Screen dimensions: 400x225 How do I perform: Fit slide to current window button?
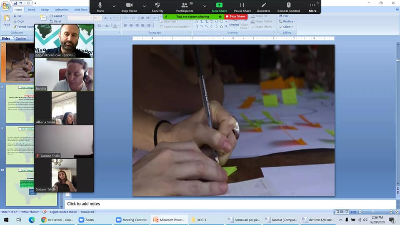click(x=397, y=212)
